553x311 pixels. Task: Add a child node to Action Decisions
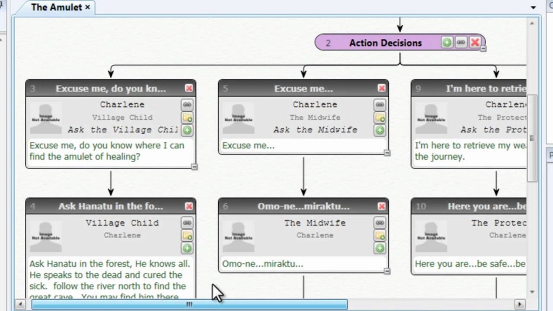pyautogui.click(x=447, y=43)
